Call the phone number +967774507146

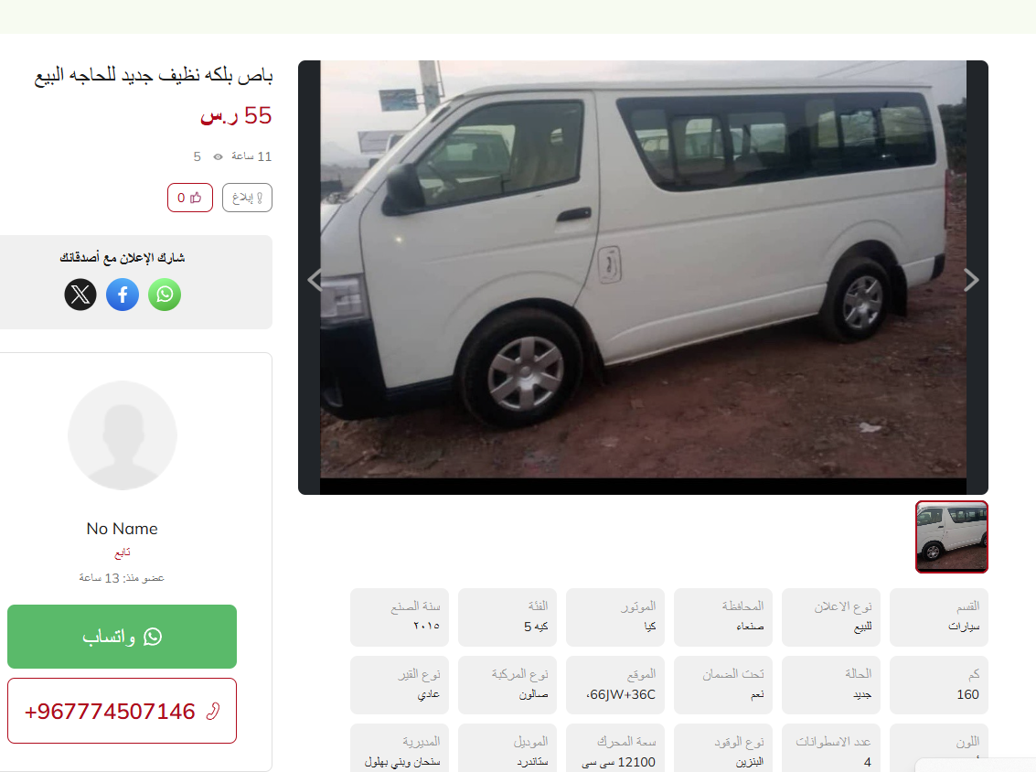pyautogui.click(x=123, y=712)
